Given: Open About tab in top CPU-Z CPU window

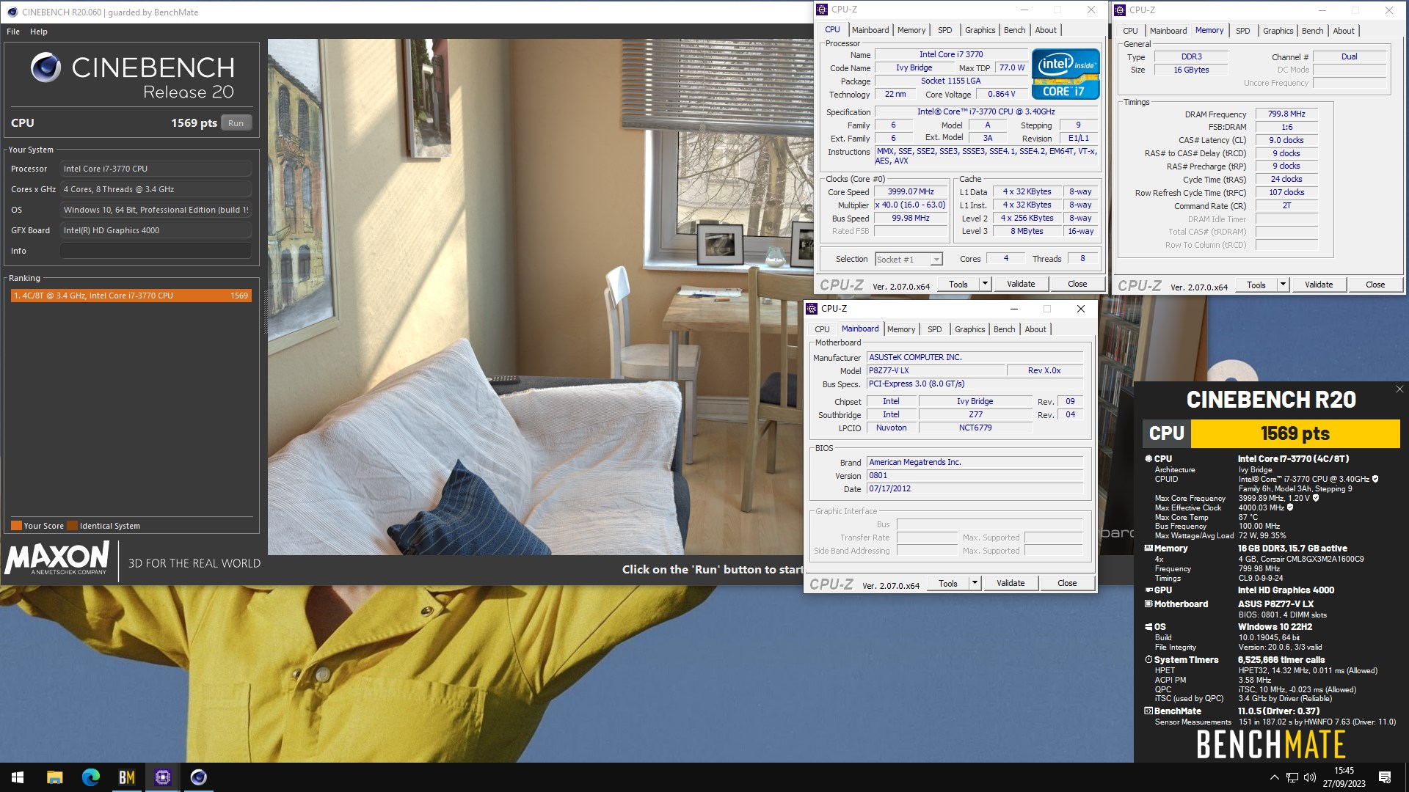Looking at the screenshot, I should point(1046,30).
